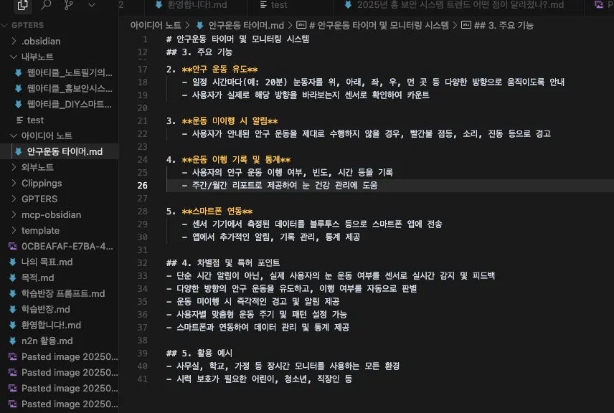Image resolution: width=614 pixels, height=413 pixels.
Task: Click image icon beside 0CBEAFAF-E7BA-4...
Action: [13, 246]
